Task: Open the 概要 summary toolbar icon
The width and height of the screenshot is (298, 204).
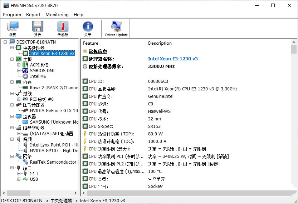Action: tap(13, 29)
